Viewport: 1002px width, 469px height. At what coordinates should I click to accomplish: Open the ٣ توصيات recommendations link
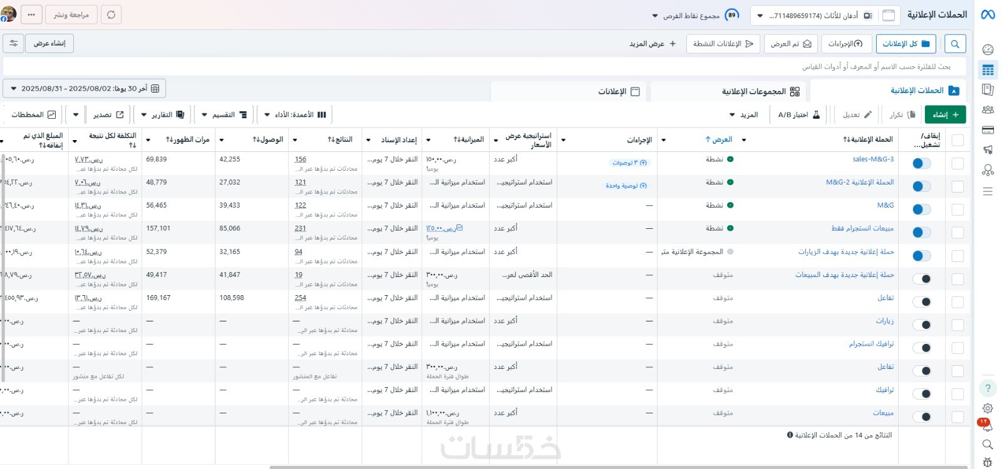(x=629, y=163)
